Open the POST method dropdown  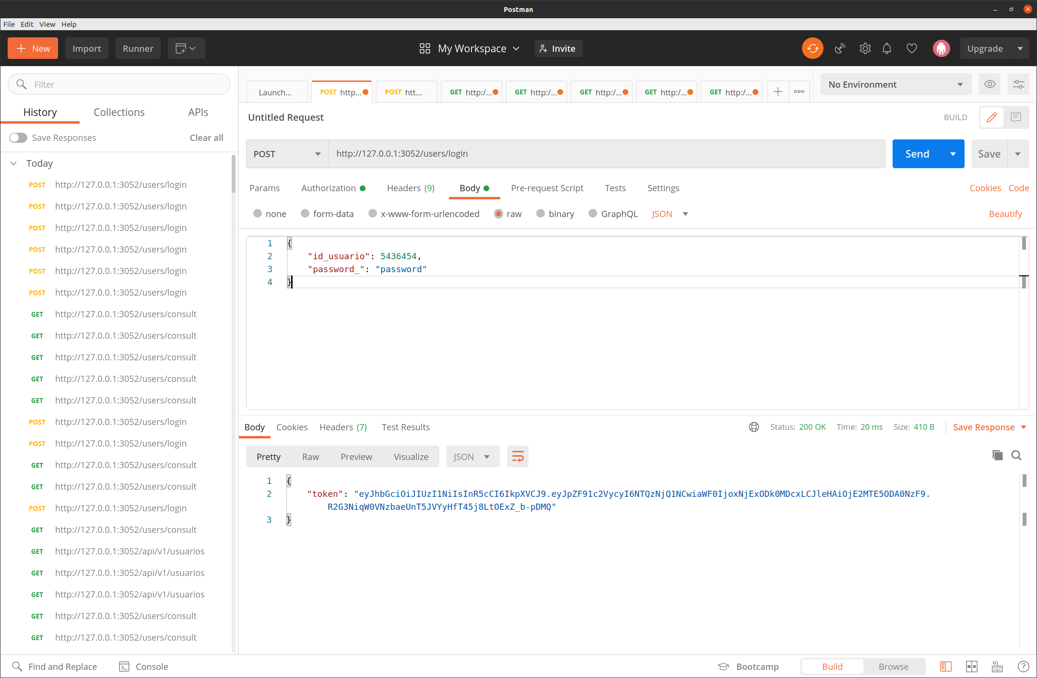pos(287,154)
